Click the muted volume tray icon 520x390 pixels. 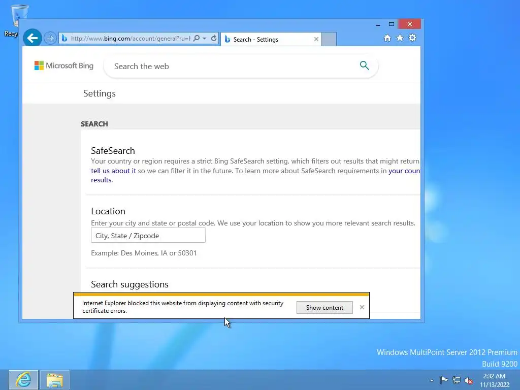[x=469, y=380]
